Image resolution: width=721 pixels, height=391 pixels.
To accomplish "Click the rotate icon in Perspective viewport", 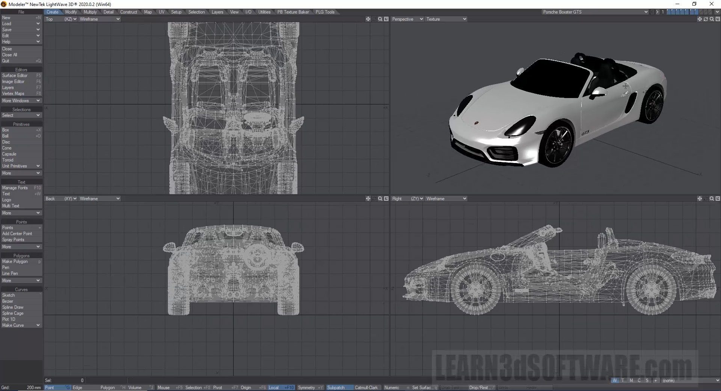I will 706,19.
